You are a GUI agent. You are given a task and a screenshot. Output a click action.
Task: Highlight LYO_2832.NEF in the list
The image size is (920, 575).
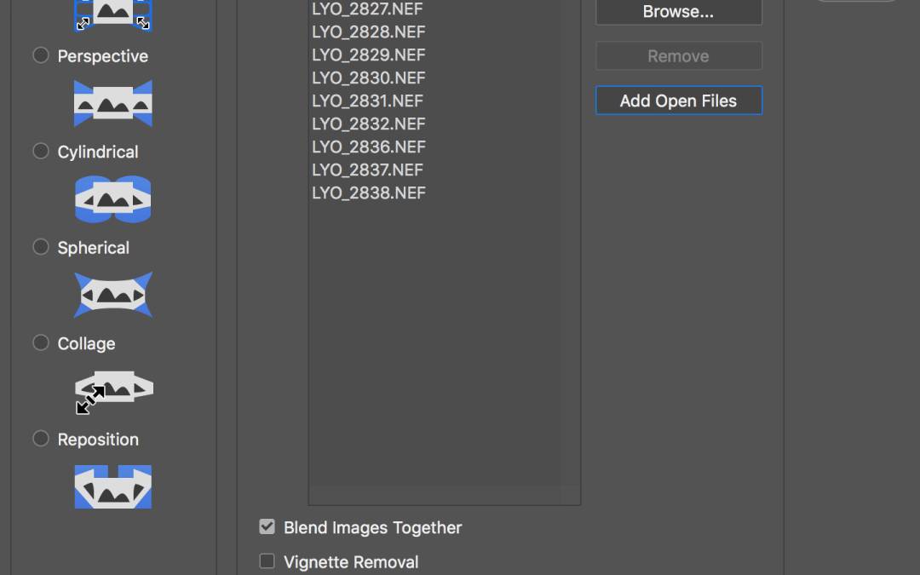point(368,124)
